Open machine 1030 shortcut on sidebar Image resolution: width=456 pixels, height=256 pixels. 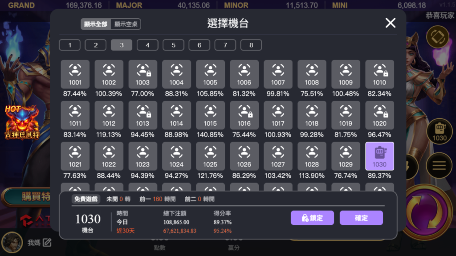pos(440,132)
